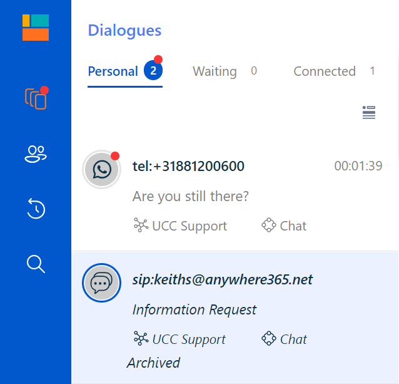The width and height of the screenshot is (399, 384).
Task: Click the Information Request subject text
Action: click(x=194, y=310)
